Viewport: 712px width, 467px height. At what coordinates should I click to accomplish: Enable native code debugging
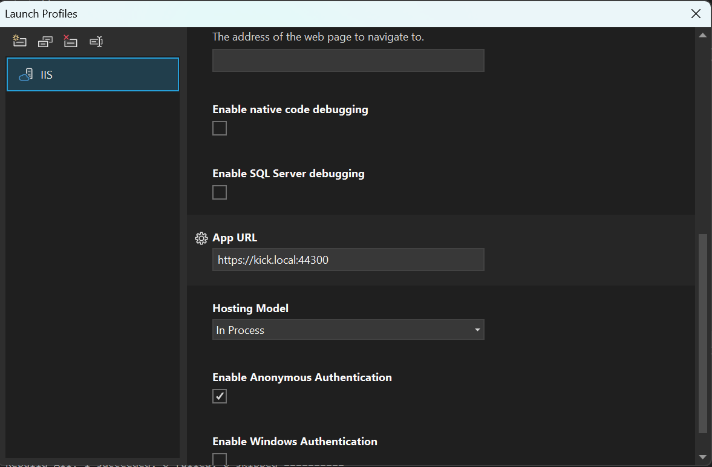click(x=219, y=128)
